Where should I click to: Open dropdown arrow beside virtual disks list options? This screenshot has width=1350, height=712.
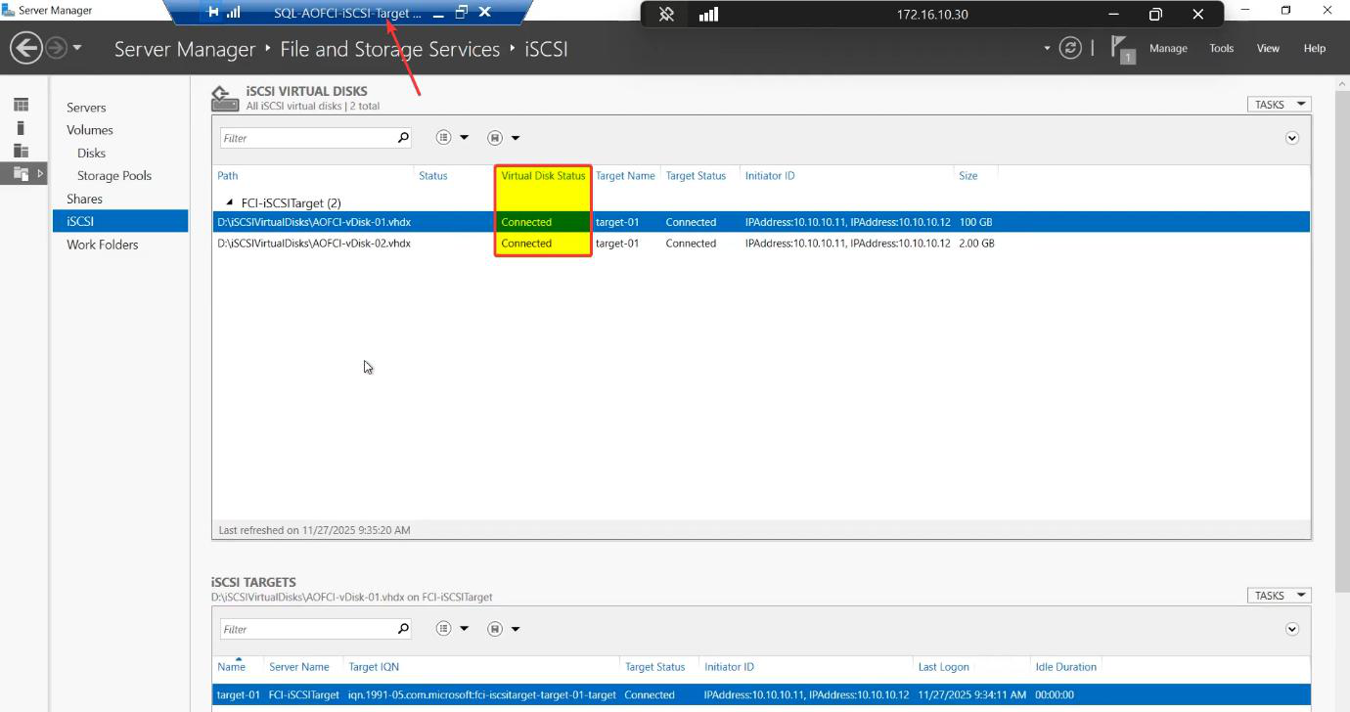465,138
